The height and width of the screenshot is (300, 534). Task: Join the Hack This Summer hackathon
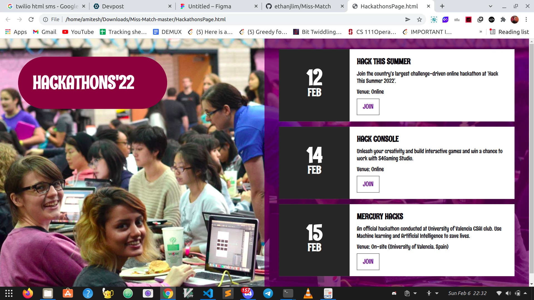[368, 107]
